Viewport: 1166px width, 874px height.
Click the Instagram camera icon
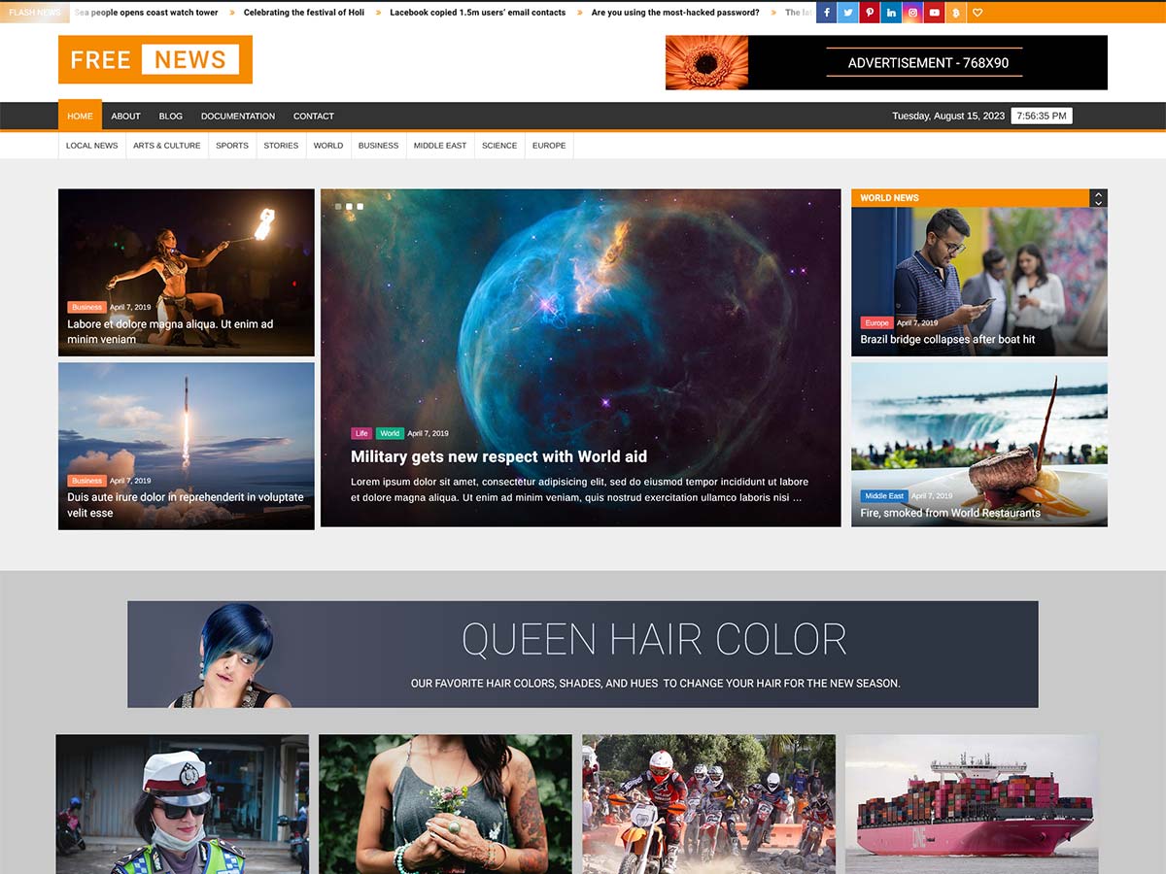pyautogui.click(x=912, y=13)
